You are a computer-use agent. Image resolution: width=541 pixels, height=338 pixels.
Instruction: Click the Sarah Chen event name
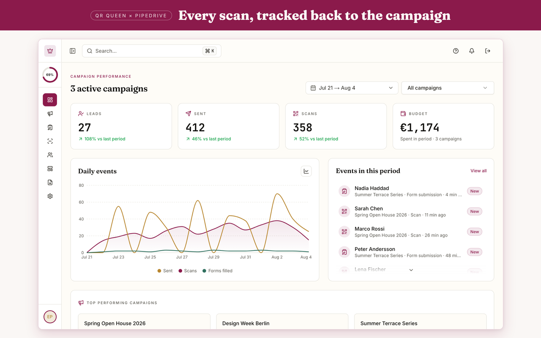coord(369,209)
